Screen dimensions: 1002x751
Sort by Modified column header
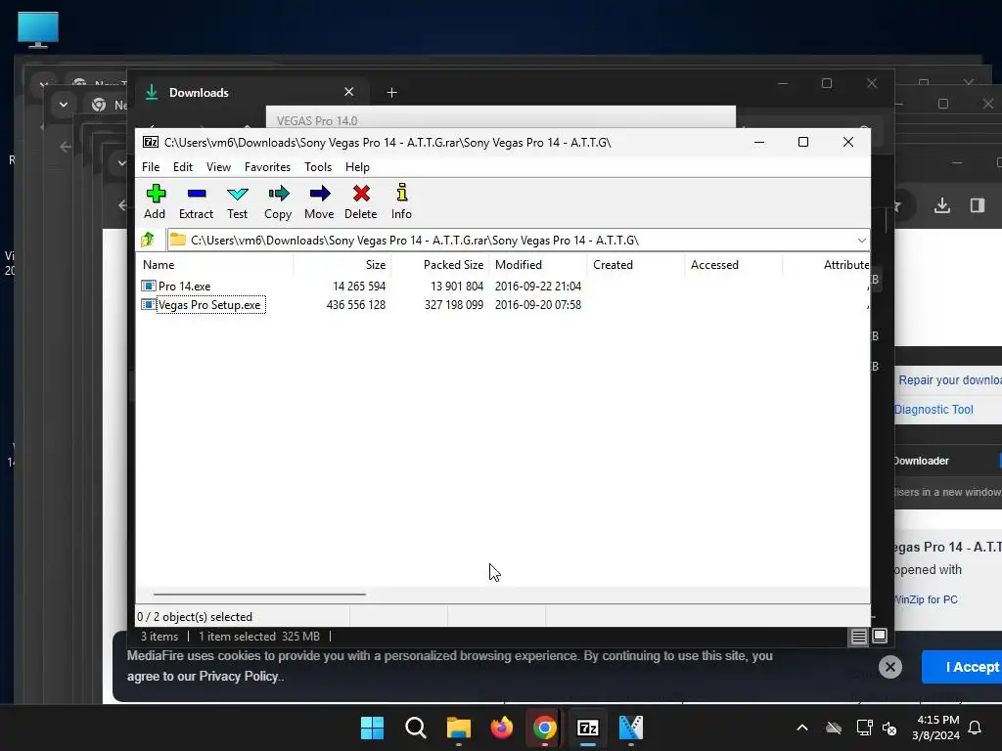tap(538, 264)
